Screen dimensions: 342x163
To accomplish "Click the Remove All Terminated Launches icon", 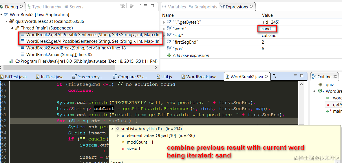I will (123, 6).
